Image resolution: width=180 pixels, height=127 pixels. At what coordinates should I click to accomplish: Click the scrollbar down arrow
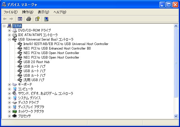coord(176,116)
